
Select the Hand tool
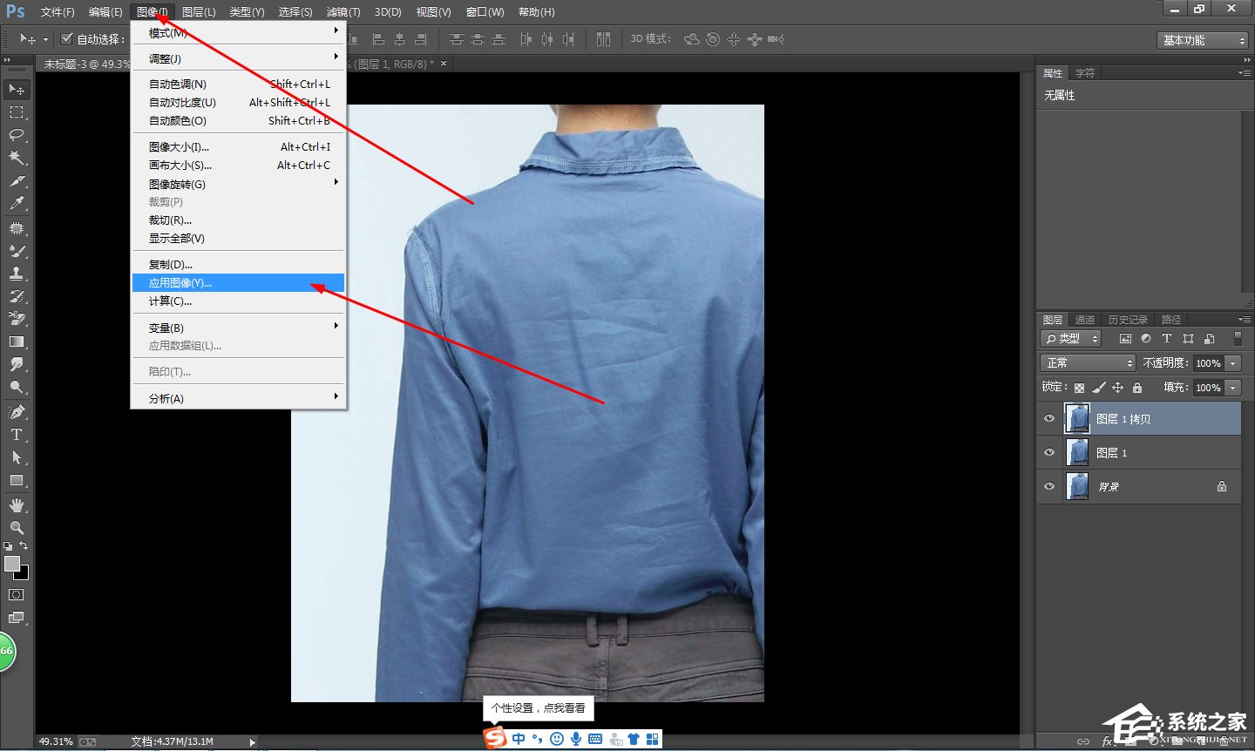tap(17, 505)
